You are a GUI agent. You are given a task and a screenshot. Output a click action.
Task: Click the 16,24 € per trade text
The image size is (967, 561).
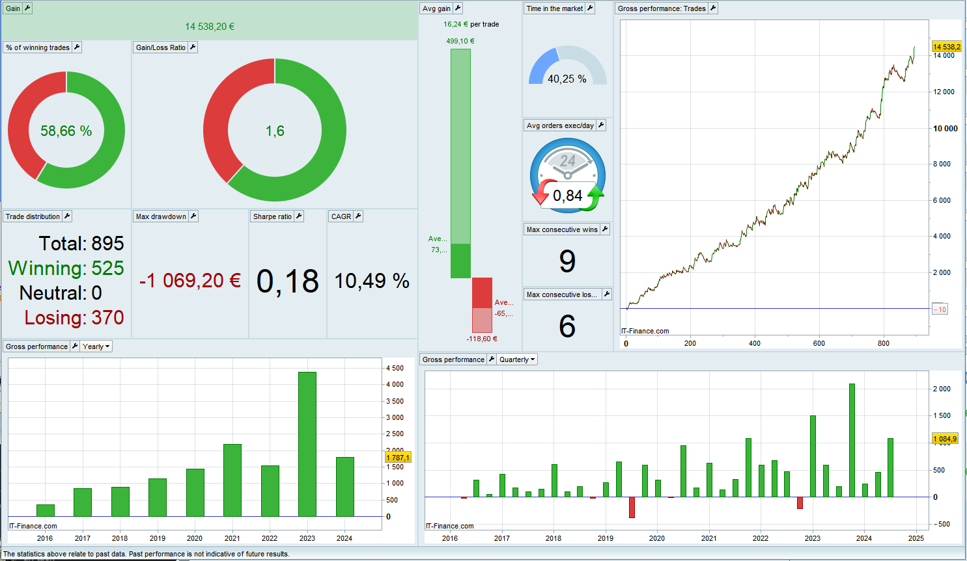[471, 24]
